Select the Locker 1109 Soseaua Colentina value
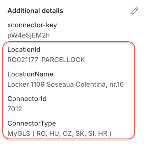The height and width of the screenshot is (144, 145). (x=66, y=85)
